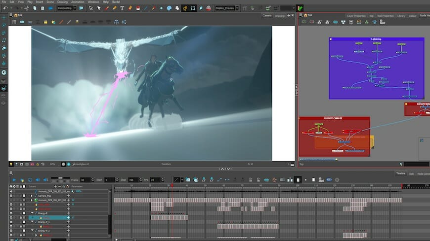
Task: Toggle enable icon of Energy-P layer
Action: click(11, 213)
